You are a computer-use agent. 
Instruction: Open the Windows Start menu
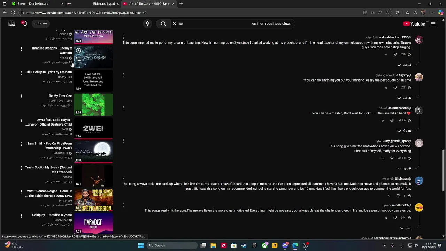point(141,245)
